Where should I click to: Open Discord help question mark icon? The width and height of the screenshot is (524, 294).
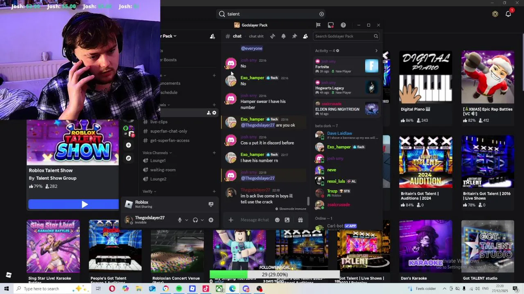[x=343, y=25]
